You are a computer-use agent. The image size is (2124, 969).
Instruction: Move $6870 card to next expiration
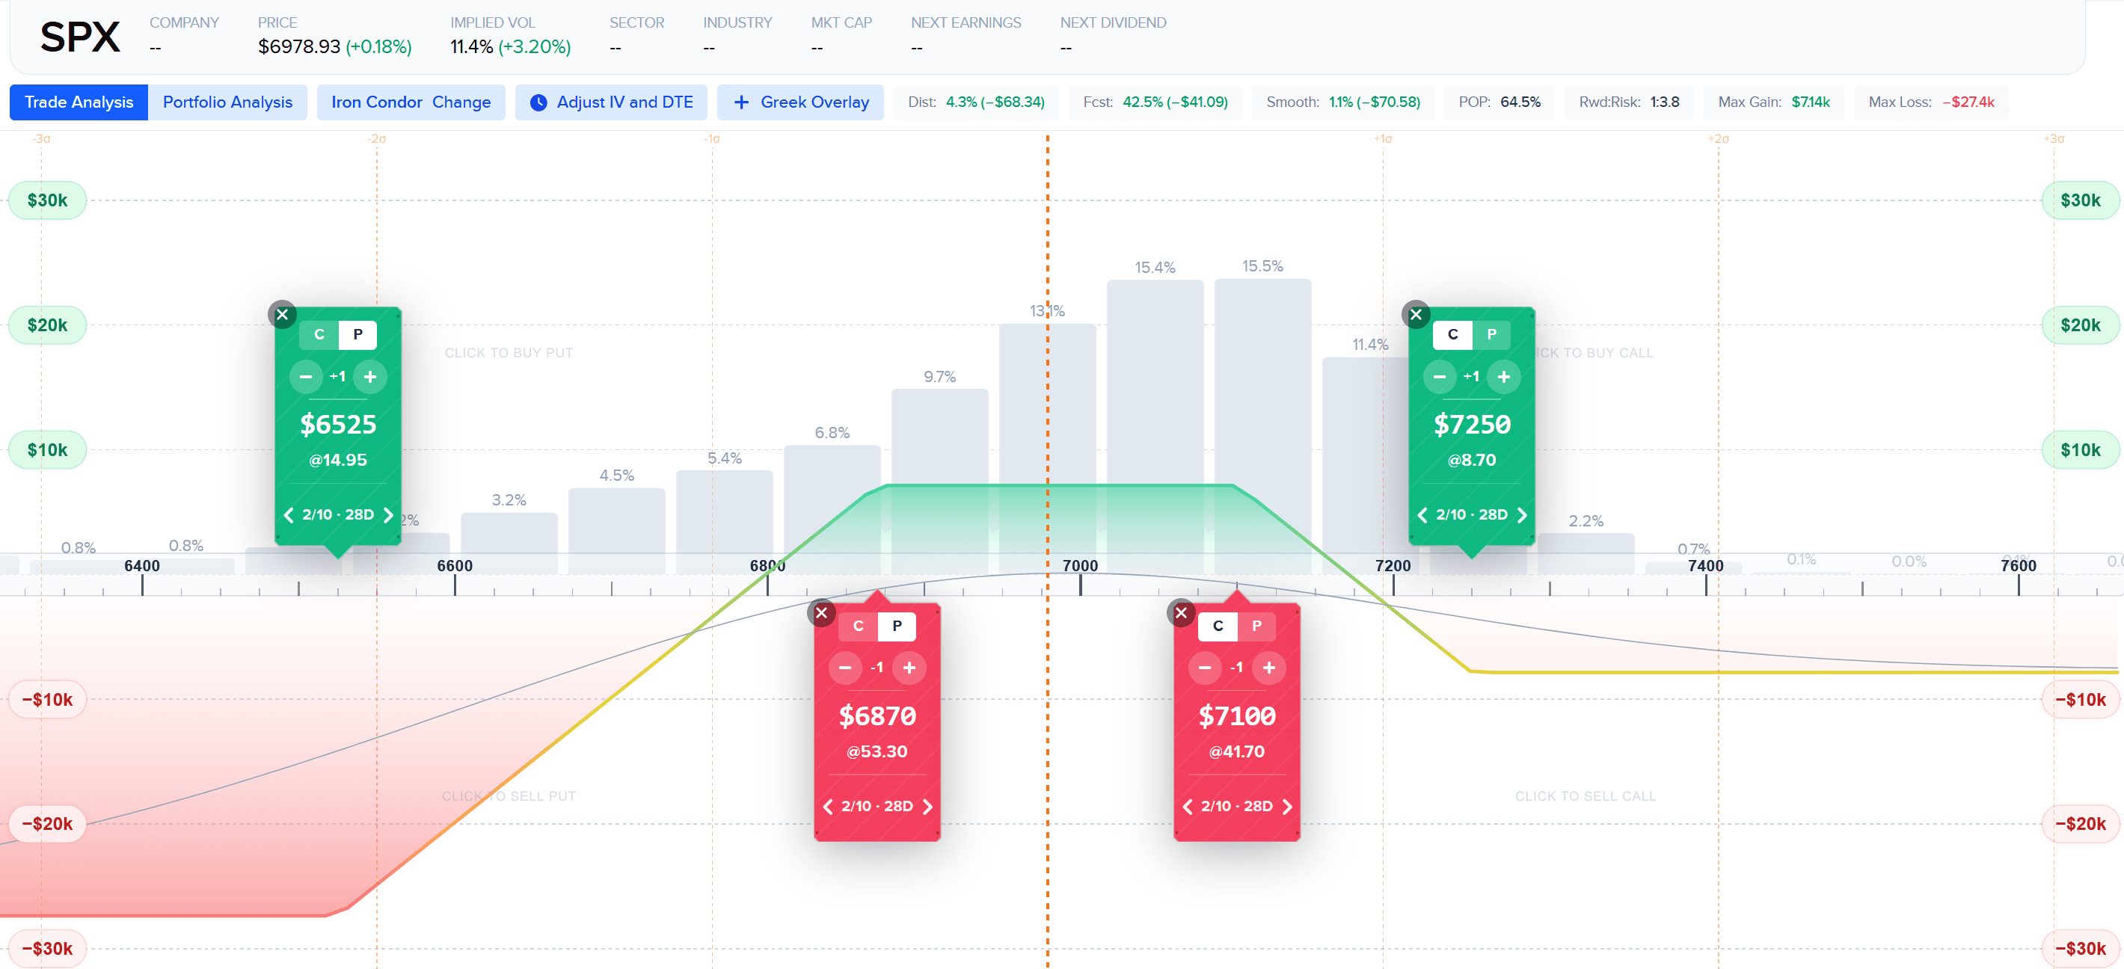point(927,807)
